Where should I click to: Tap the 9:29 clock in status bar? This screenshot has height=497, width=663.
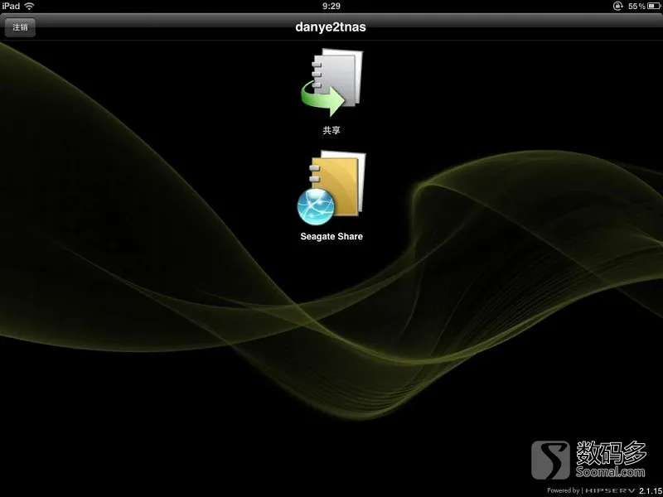coord(331,6)
